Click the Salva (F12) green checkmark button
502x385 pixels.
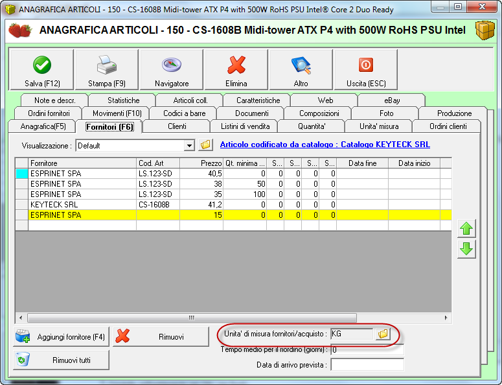(42, 69)
